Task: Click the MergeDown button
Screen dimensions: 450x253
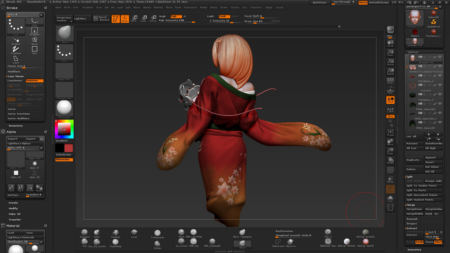Action: tap(414, 209)
